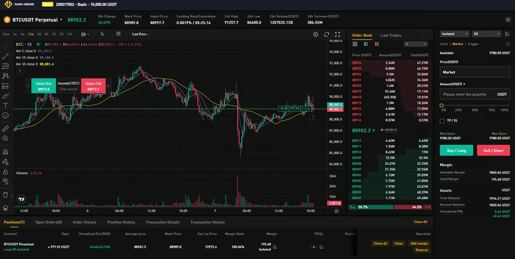
Task: Open 5X leverage dropdown
Action: (487, 34)
